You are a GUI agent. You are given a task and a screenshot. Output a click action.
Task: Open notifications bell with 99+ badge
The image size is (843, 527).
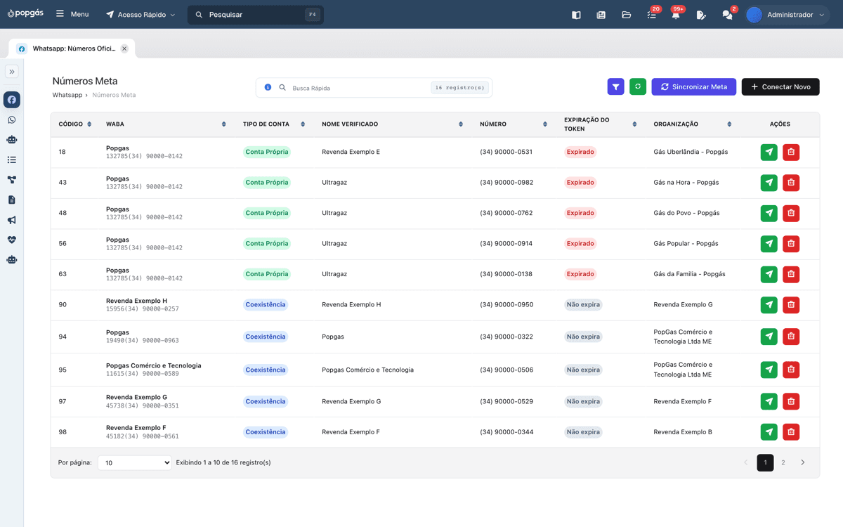click(676, 15)
